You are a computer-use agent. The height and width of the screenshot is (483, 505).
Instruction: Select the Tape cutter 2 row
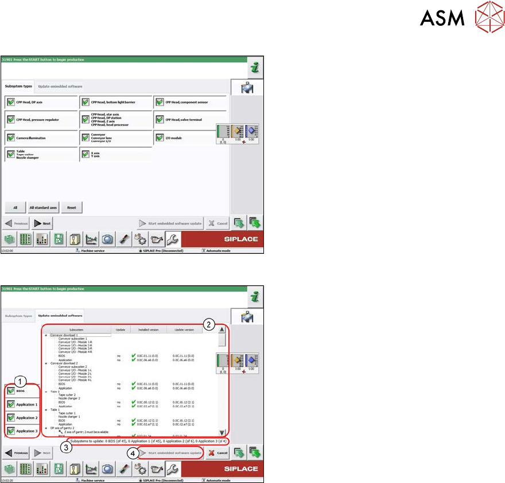click(x=67, y=395)
